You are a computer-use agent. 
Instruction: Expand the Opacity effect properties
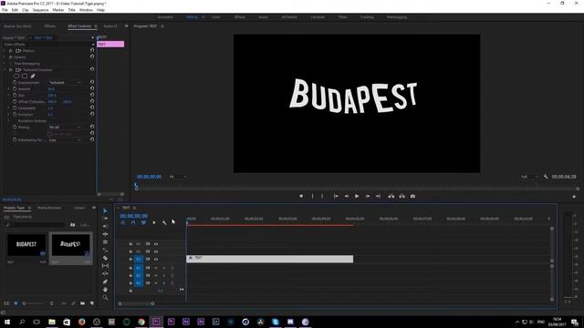5,56
